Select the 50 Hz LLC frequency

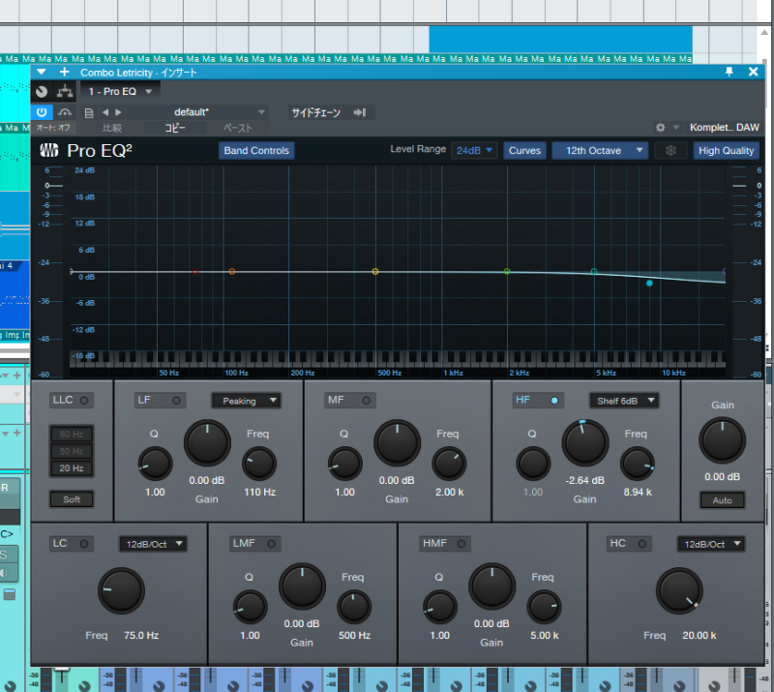click(72, 451)
